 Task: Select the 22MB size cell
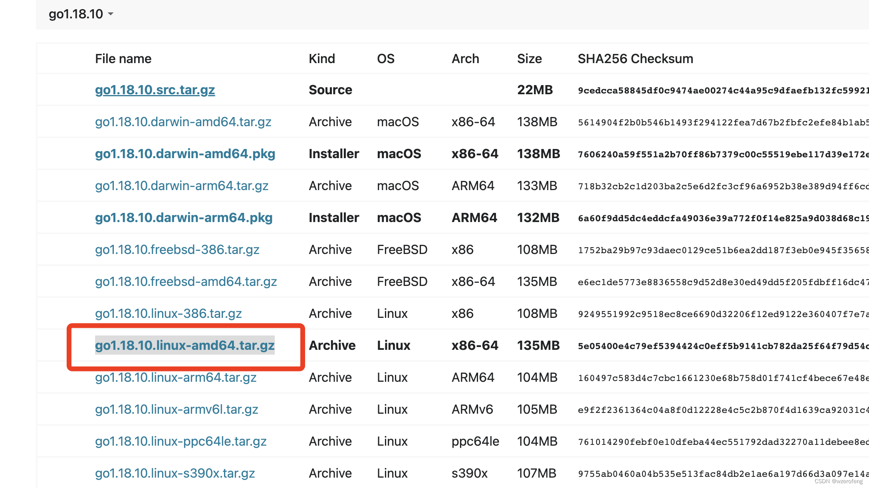pos(535,90)
